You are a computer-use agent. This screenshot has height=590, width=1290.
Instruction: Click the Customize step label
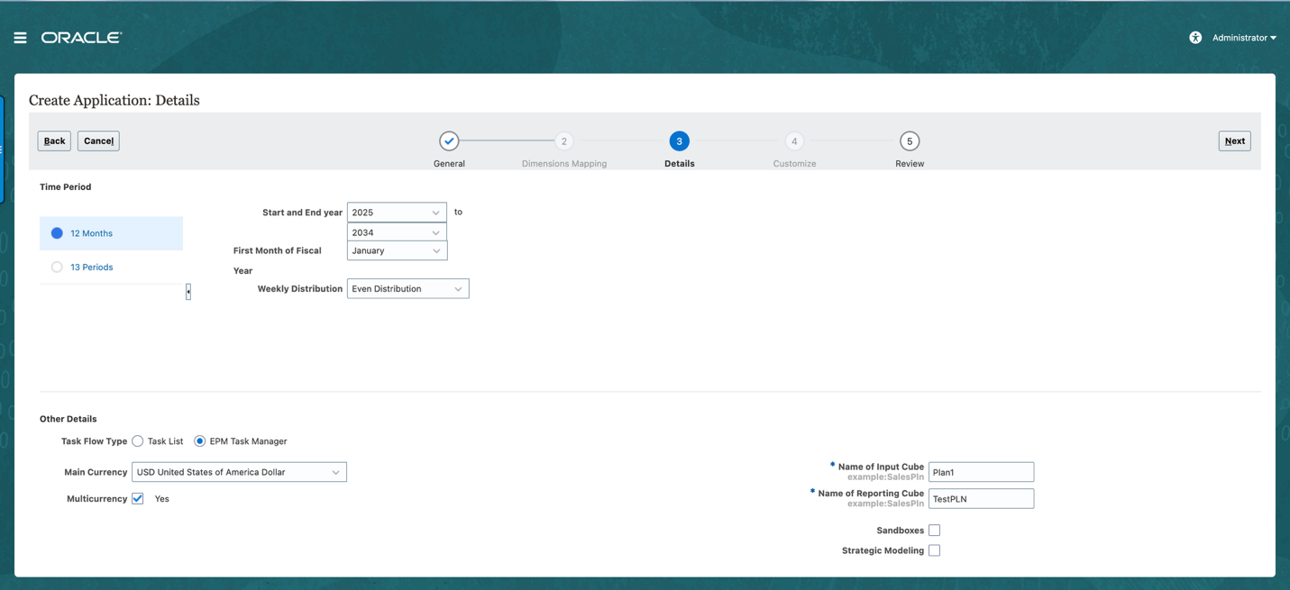pyautogui.click(x=794, y=164)
